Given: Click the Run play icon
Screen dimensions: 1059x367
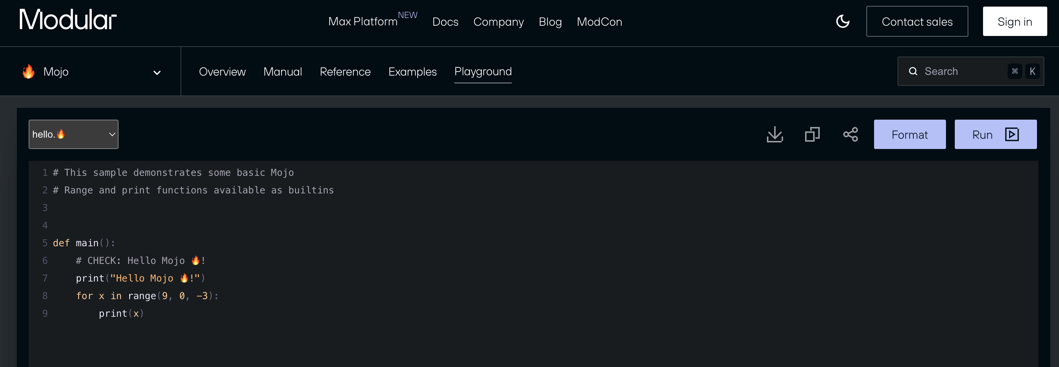Looking at the screenshot, I should [1012, 134].
